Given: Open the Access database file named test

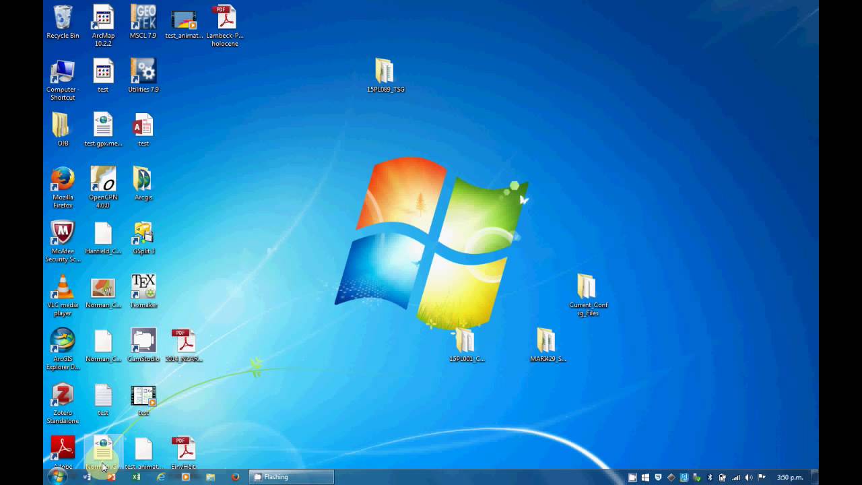Looking at the screenshot, I should pyautogui.click(x=143, y=130).
